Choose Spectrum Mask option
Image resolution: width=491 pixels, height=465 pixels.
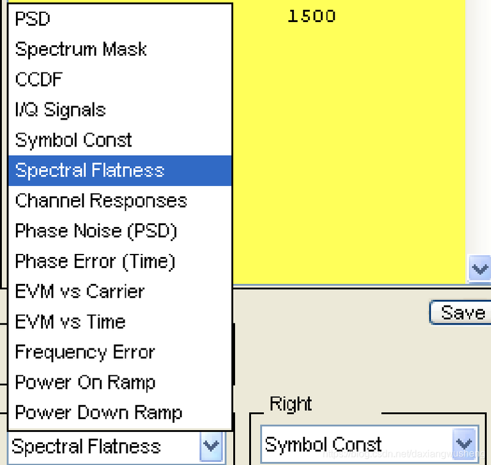click(120, 49)
